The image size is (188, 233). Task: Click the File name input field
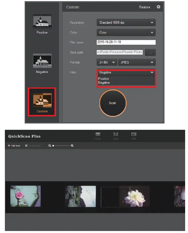pos(126,42)
